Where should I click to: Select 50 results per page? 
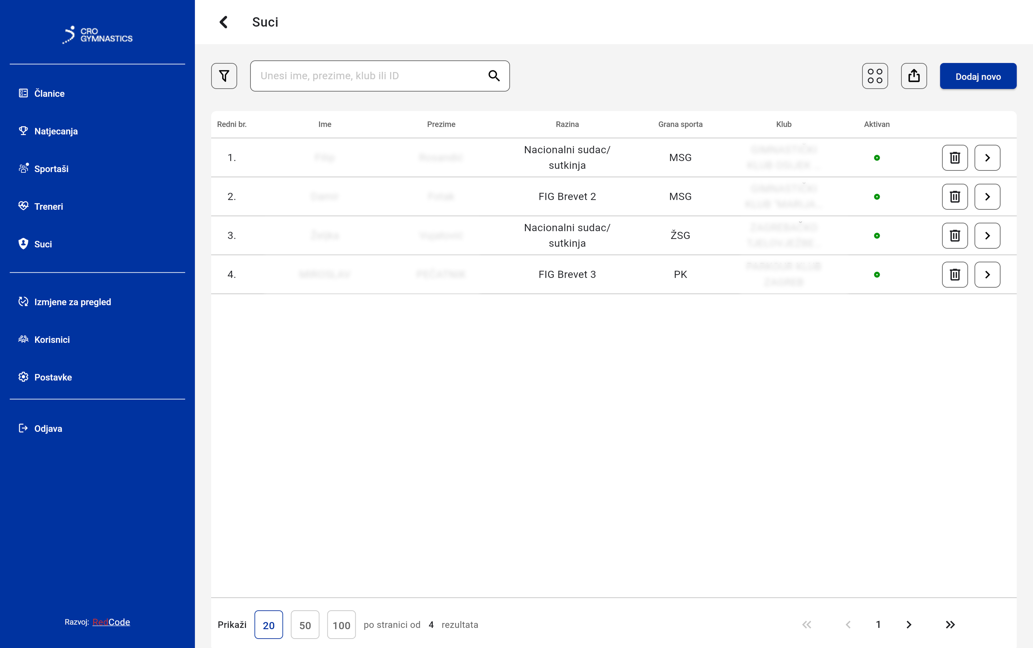pyautogui.click(x=305, y=624)
